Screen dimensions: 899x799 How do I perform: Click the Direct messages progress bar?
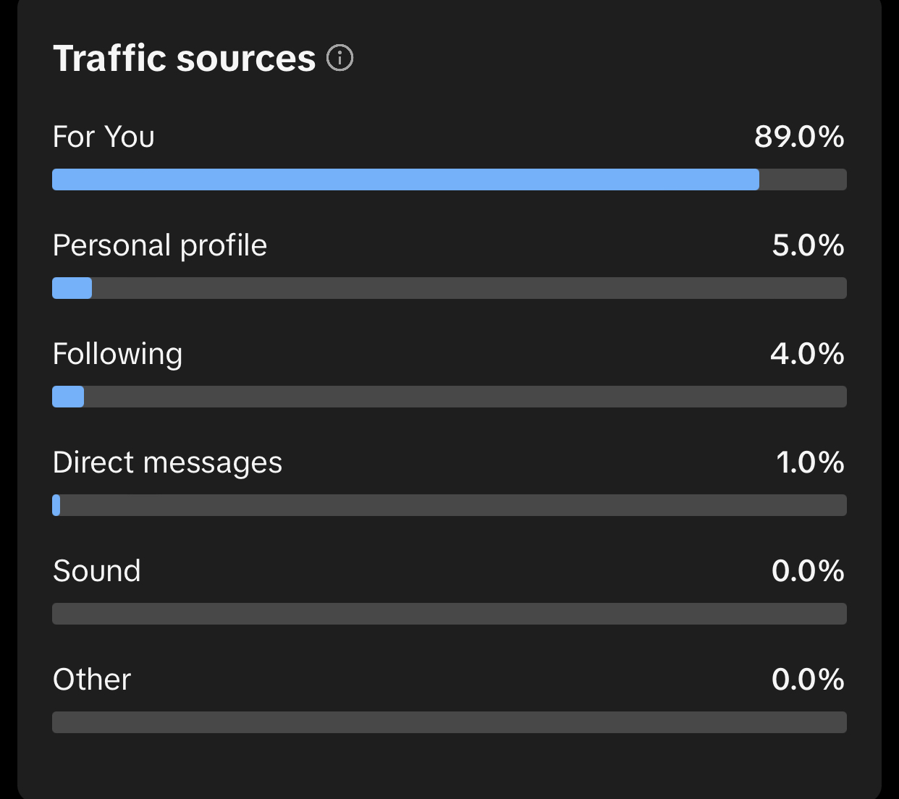pos(449,505)
